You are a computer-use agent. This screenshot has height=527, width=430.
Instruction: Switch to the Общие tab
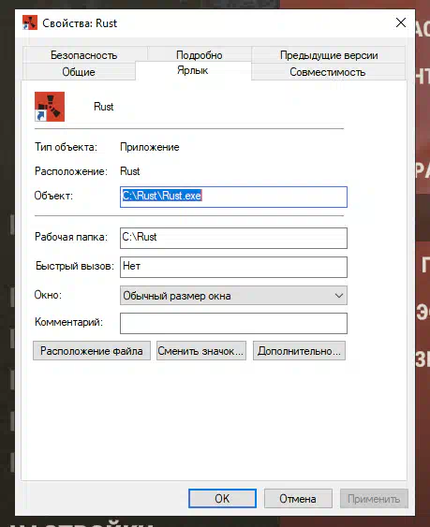tap(79, 71)
